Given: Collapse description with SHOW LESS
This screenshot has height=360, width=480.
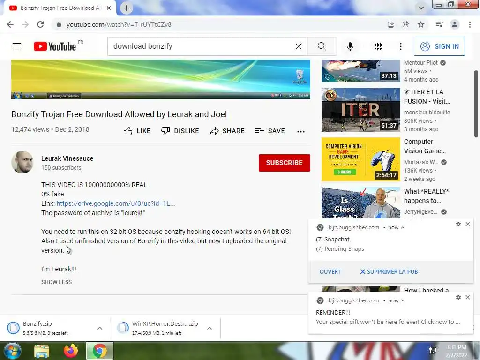Looking at the screenshot, I should 57,282.
